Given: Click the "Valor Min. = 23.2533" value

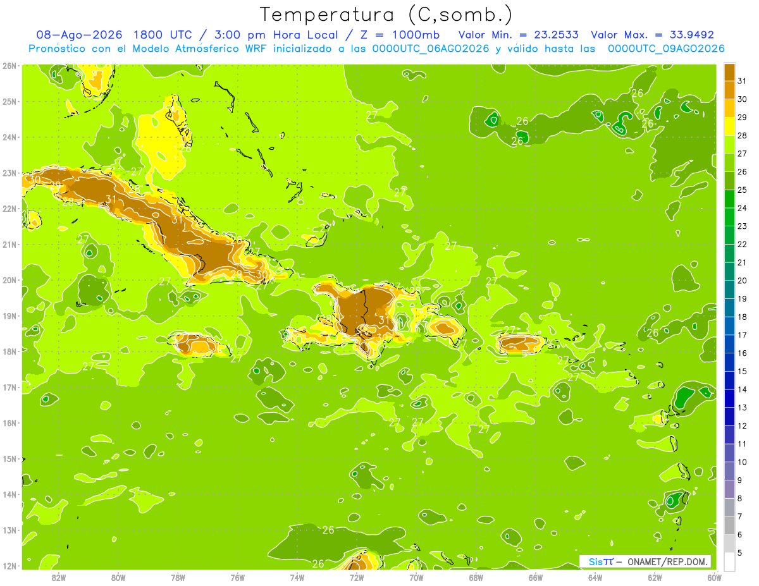Looking at the screenshot, I should [519, 35].
